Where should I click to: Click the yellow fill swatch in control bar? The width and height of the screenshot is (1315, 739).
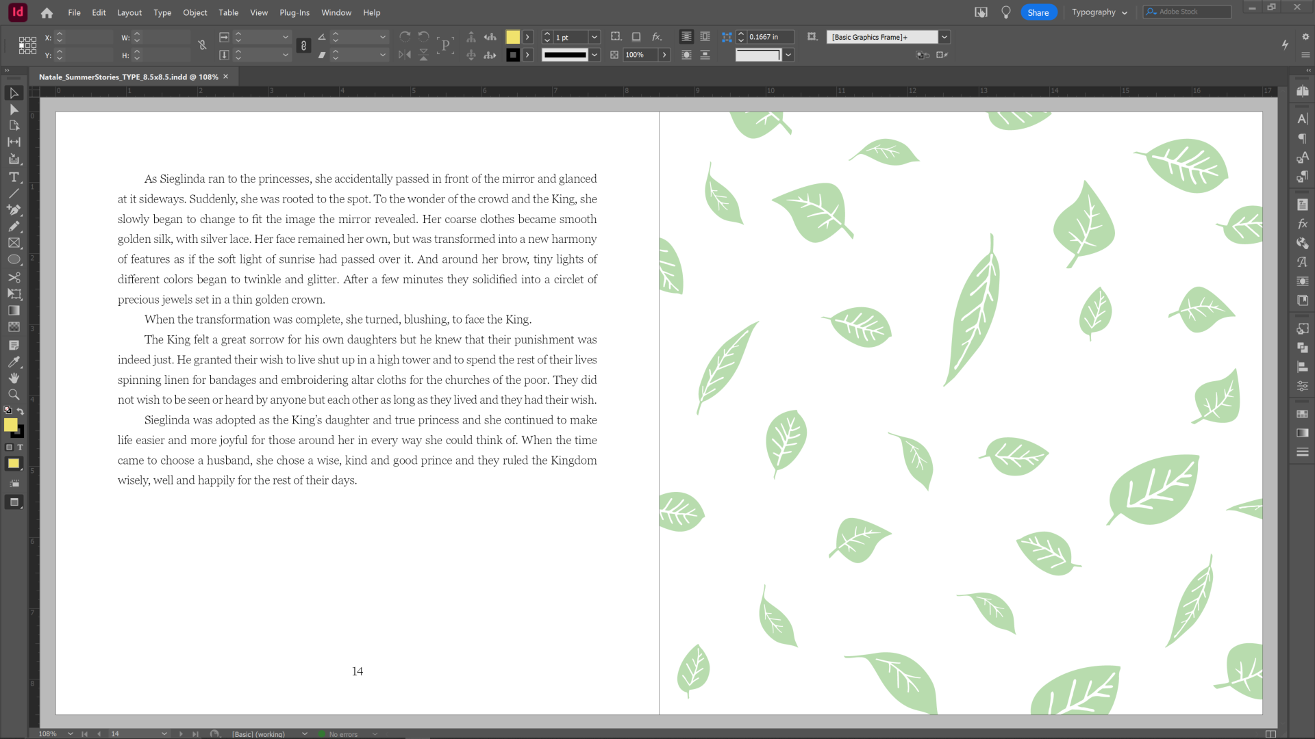pyautogui.click(x=512, y=37)
